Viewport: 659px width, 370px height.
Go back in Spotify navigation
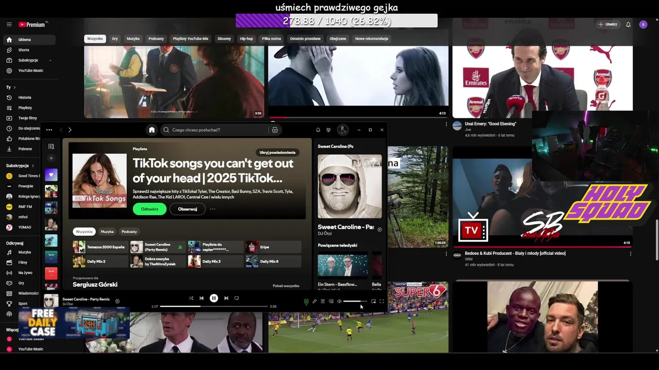[x=61, y=130]
